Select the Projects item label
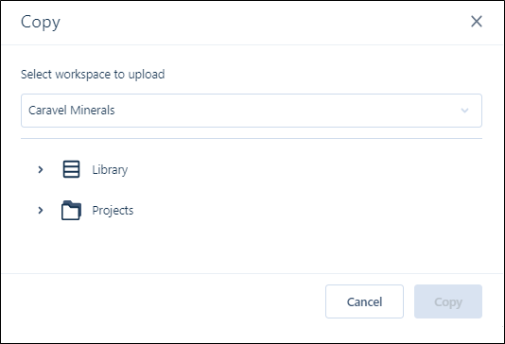This screenshot has height=344, width=505. tap(113, 211)
